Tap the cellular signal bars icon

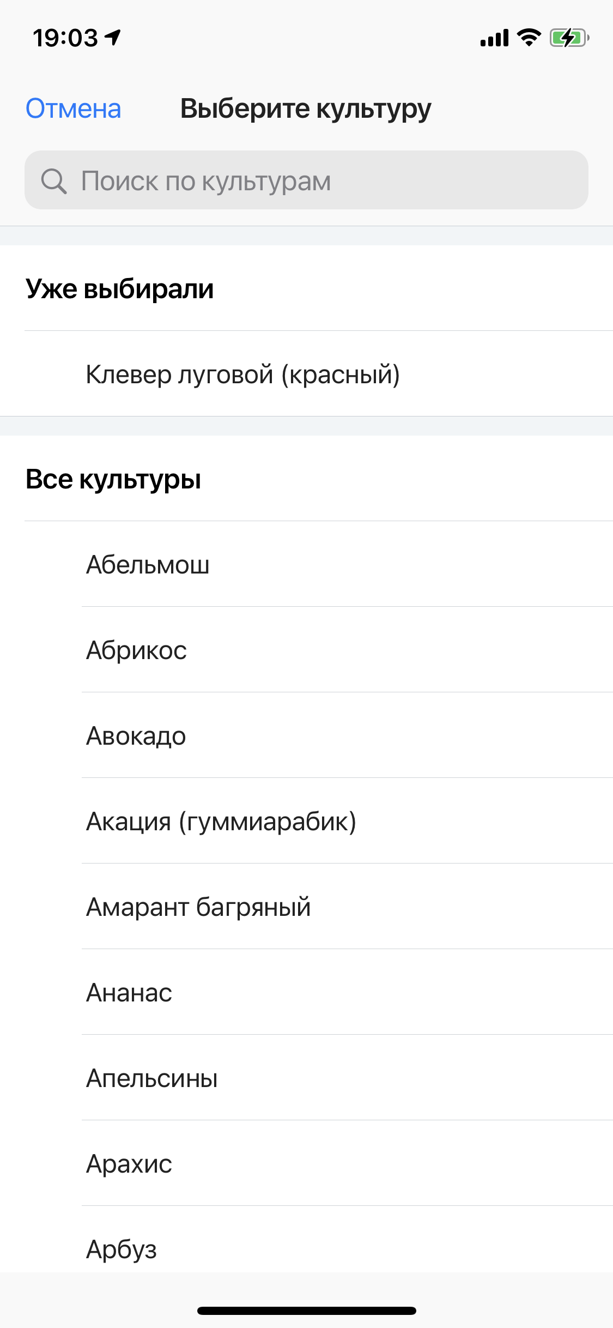(494, 38)
